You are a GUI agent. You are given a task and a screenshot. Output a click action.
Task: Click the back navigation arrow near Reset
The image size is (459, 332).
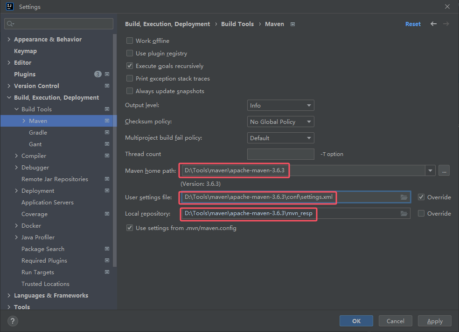(x=433, y=24)
